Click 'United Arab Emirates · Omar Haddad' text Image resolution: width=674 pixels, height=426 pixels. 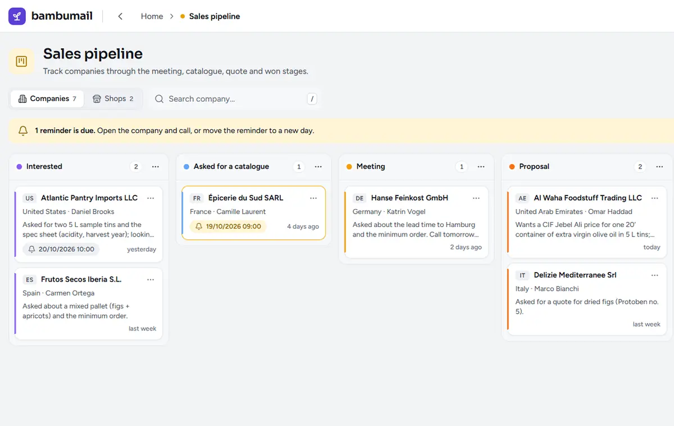(574, 211)
